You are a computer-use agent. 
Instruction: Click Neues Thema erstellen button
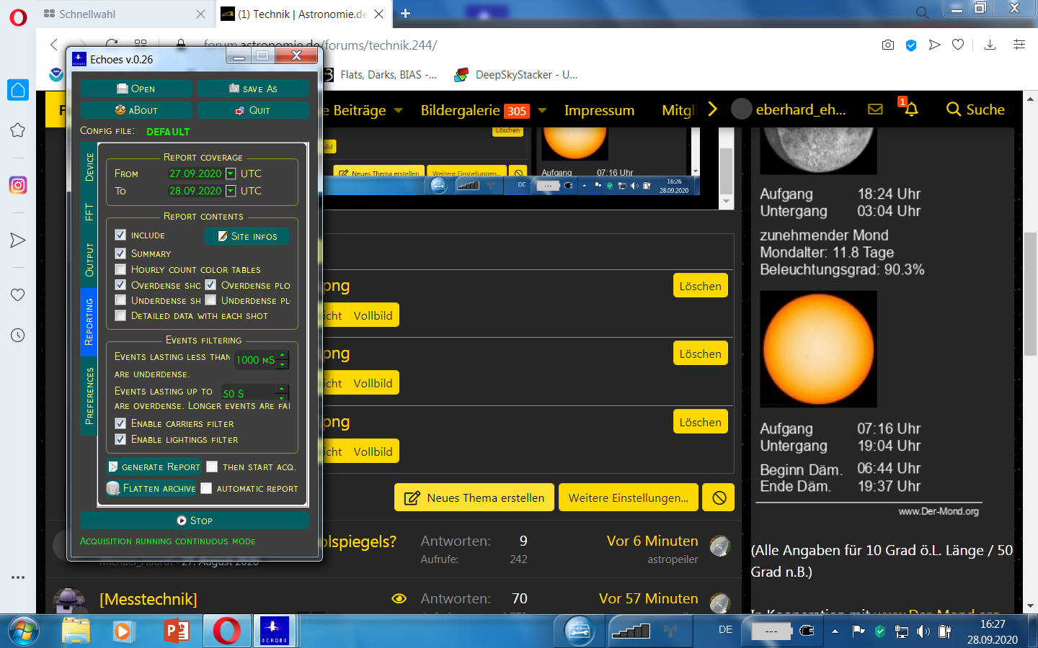[x=474, y=498]
